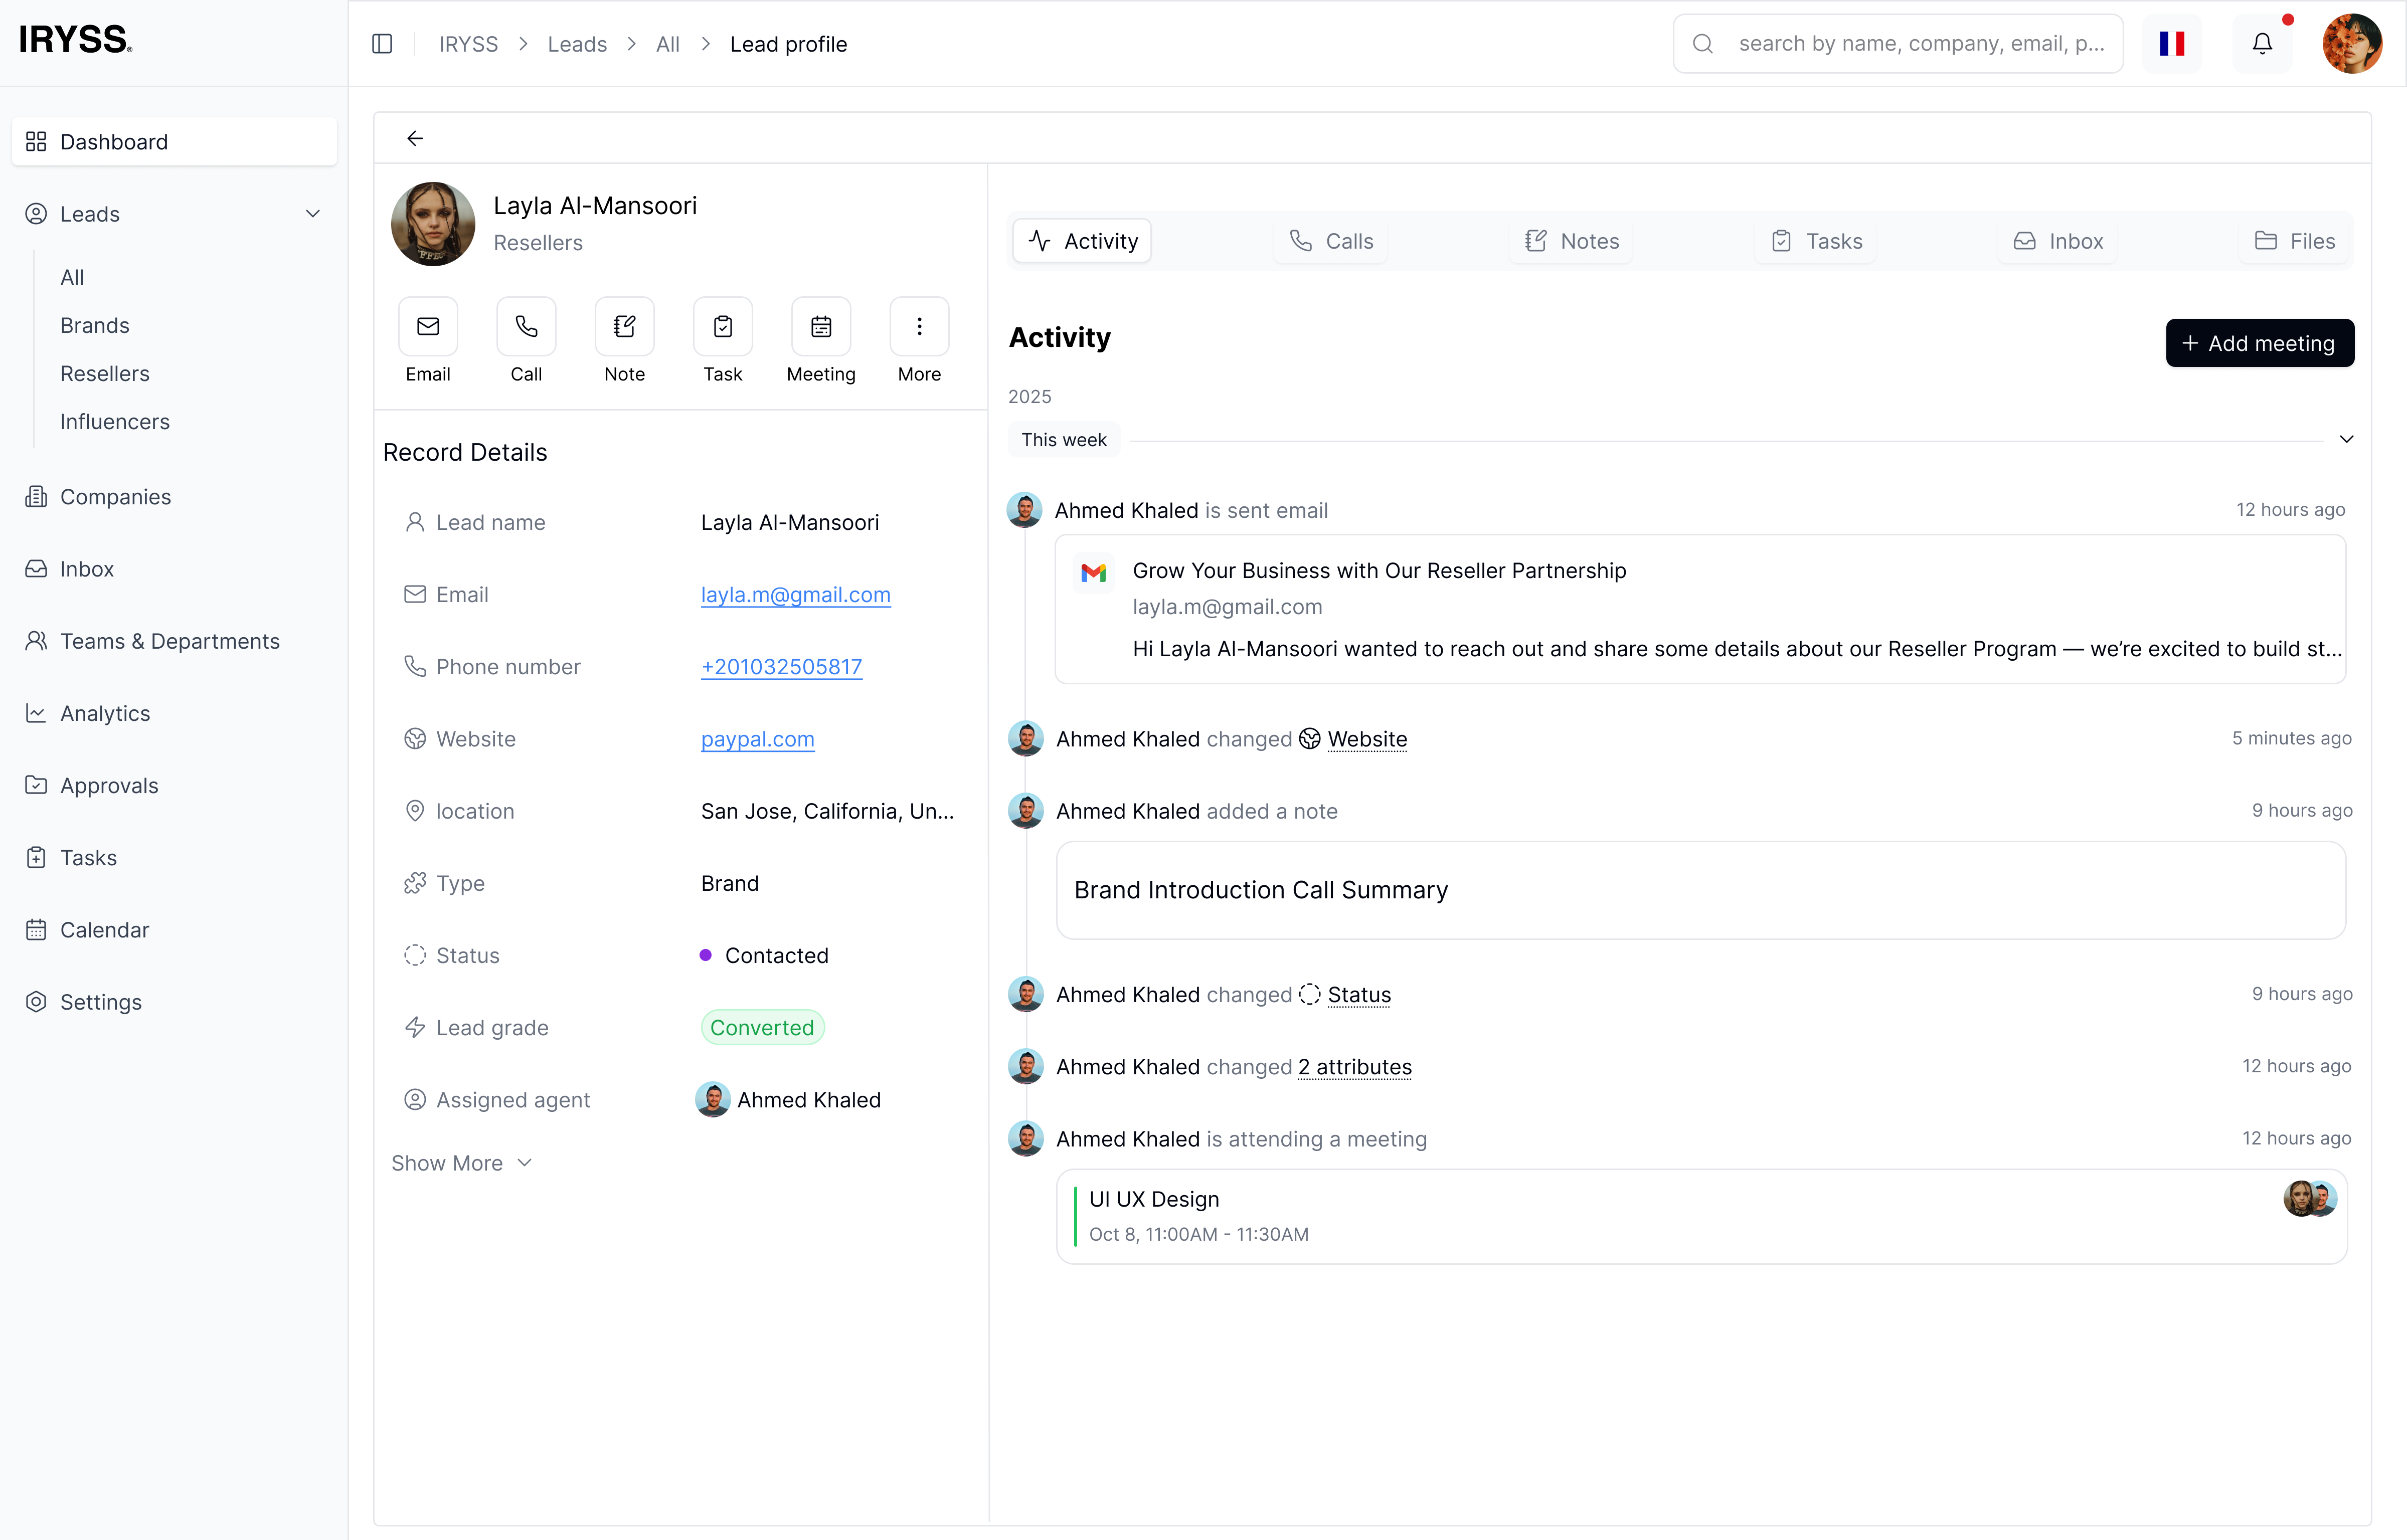Click Leads in the breadcrumb
The height and width of the screenshot is (1540, 2407).
[x=577, y=44]
